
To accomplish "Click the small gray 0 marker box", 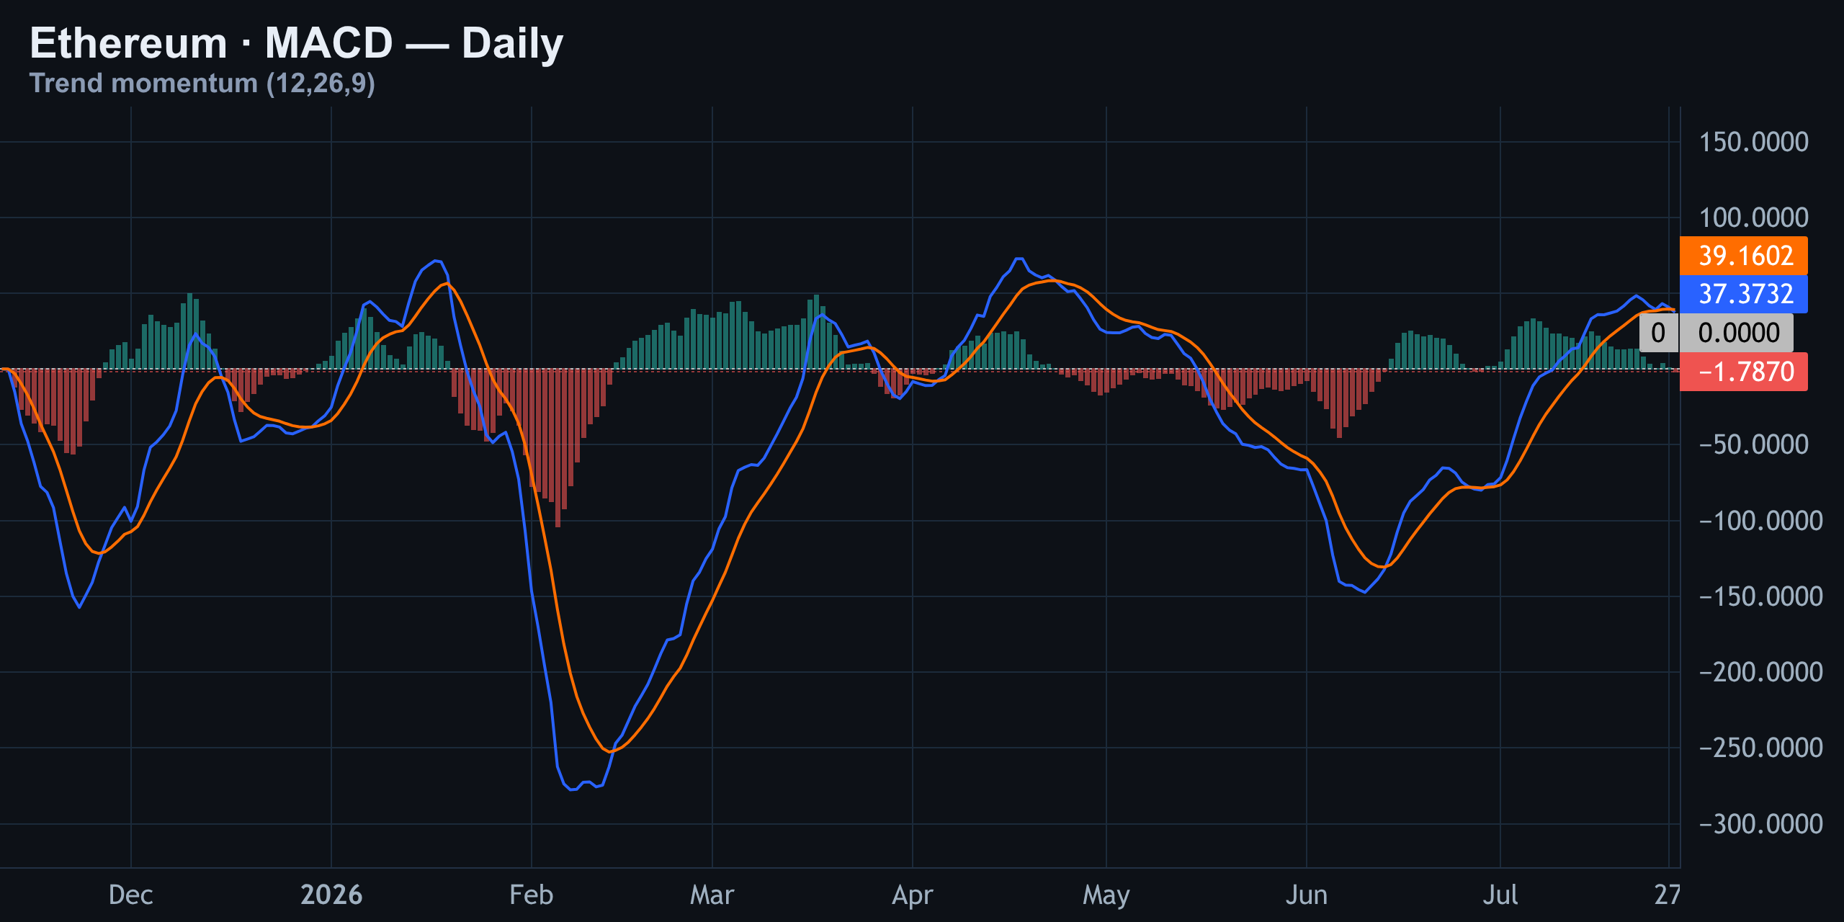I will click(1658, 333).
